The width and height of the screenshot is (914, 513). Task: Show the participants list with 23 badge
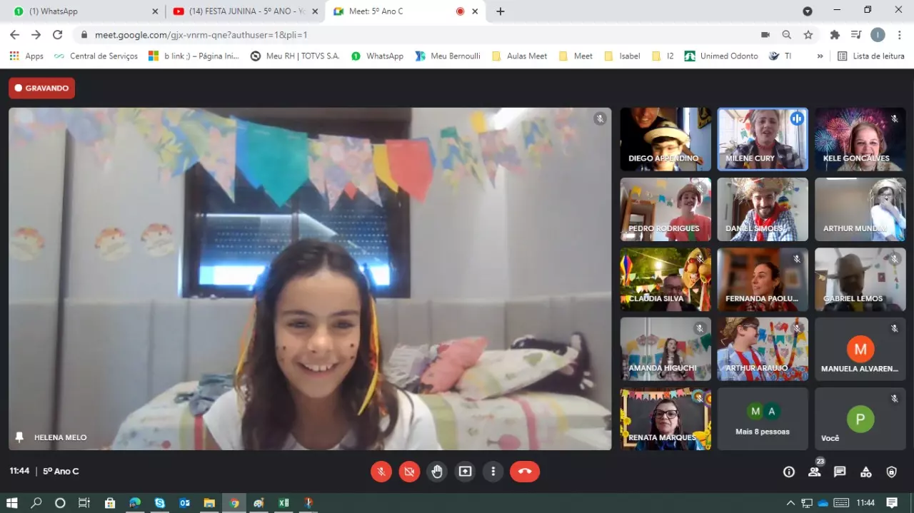pos(814,472)
